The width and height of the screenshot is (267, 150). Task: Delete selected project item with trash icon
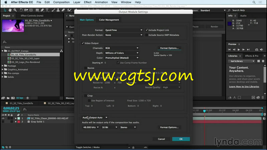28,98
